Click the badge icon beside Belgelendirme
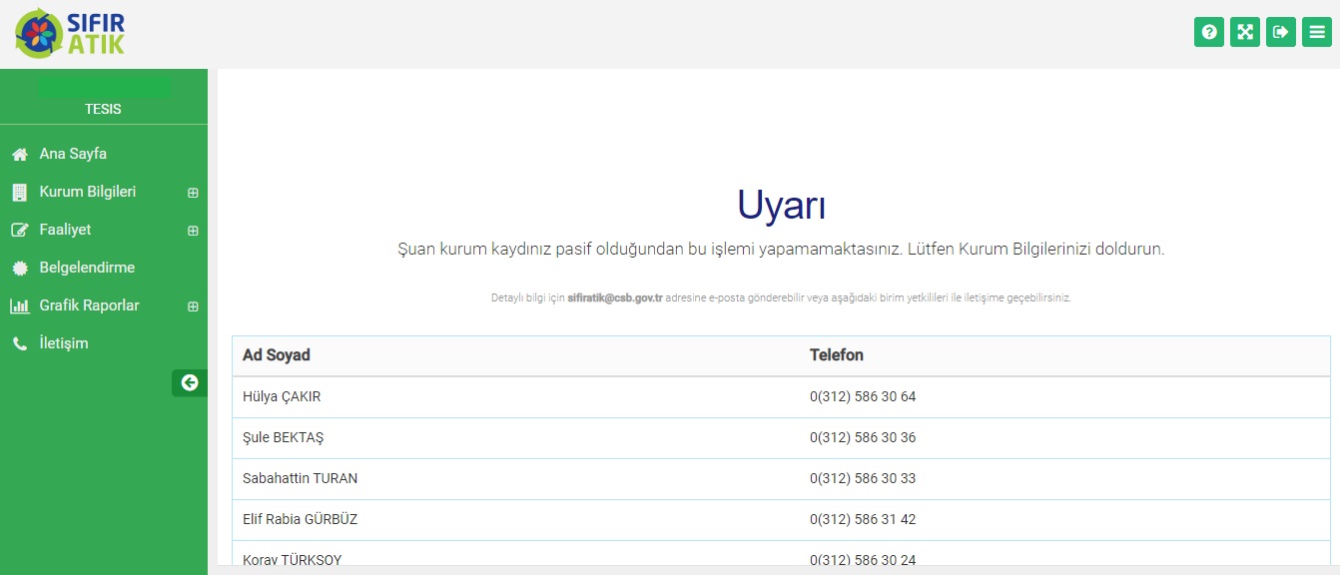 pos(19,269)
